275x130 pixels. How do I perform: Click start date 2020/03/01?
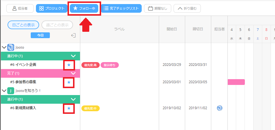point(172,82)
